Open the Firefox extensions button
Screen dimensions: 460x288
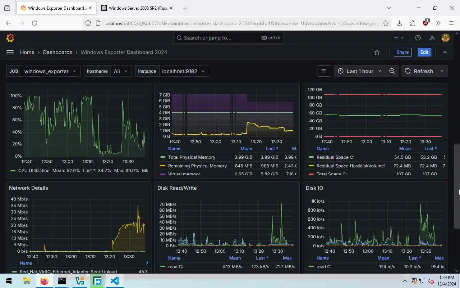[x=413, y=23]
